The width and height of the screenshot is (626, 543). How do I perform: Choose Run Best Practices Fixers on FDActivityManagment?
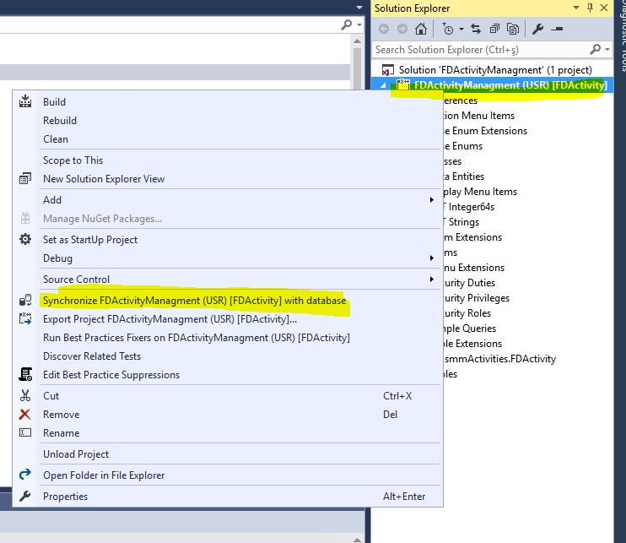pyautogui.click(x=197, y=338)
